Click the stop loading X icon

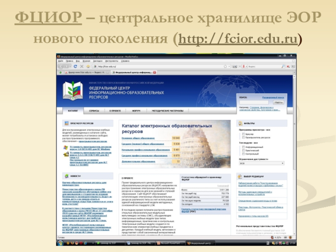81,66
